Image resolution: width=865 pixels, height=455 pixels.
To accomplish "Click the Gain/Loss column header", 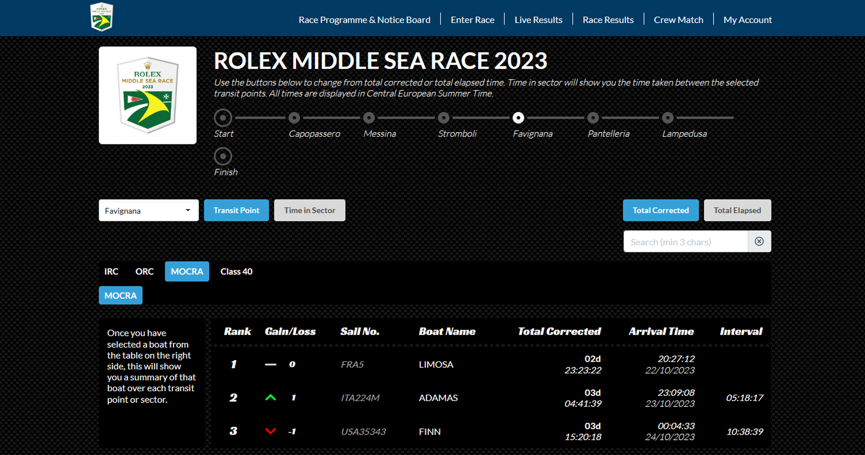I will [290, 332].
